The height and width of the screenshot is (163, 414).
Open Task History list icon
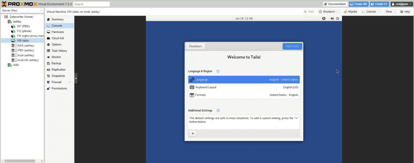pos(49,51)
